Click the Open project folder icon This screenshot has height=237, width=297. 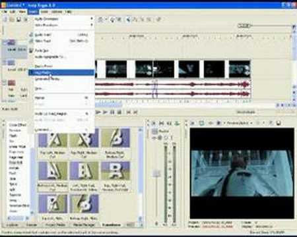tap(12, 19)
